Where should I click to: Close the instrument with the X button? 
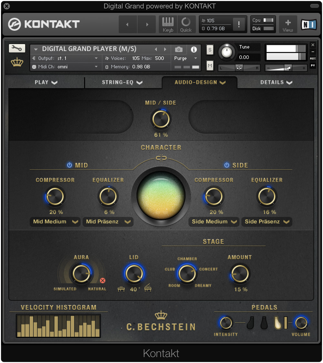[313, 45]
